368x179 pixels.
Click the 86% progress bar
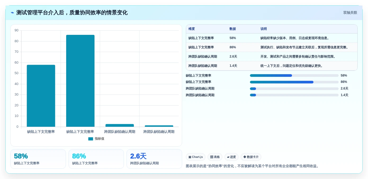(x=294, y=82)
